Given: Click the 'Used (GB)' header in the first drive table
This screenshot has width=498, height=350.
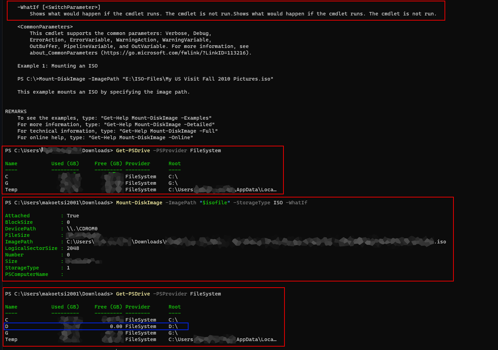Looking at the screenshot, I should pos(65,164).
